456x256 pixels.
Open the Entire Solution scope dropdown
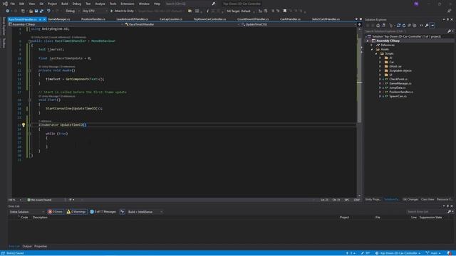[x=27, y=212]
